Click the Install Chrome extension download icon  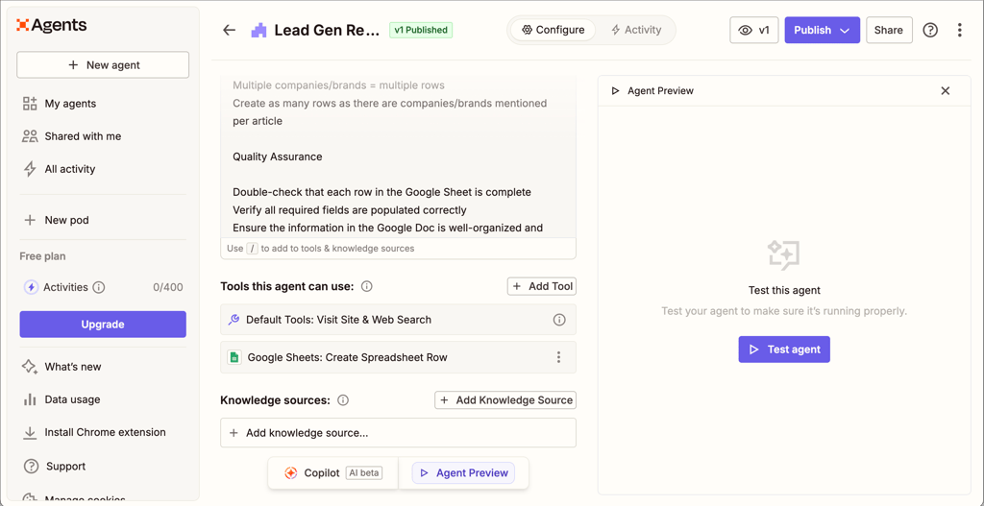[30, 432]
